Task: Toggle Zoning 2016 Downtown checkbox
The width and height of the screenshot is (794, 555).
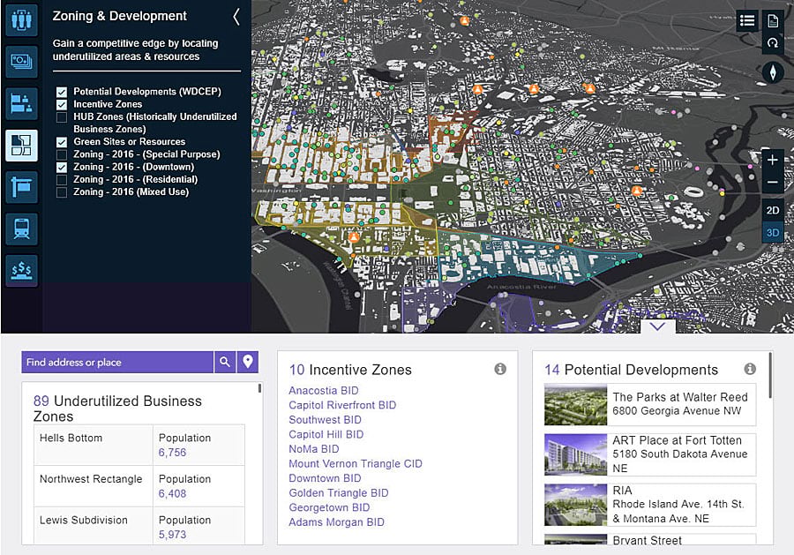Action: 62,167
